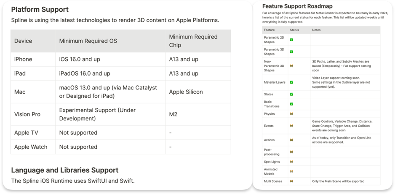
Task: Click the "Post-processing" feature name
Action: tap(272, 152)
